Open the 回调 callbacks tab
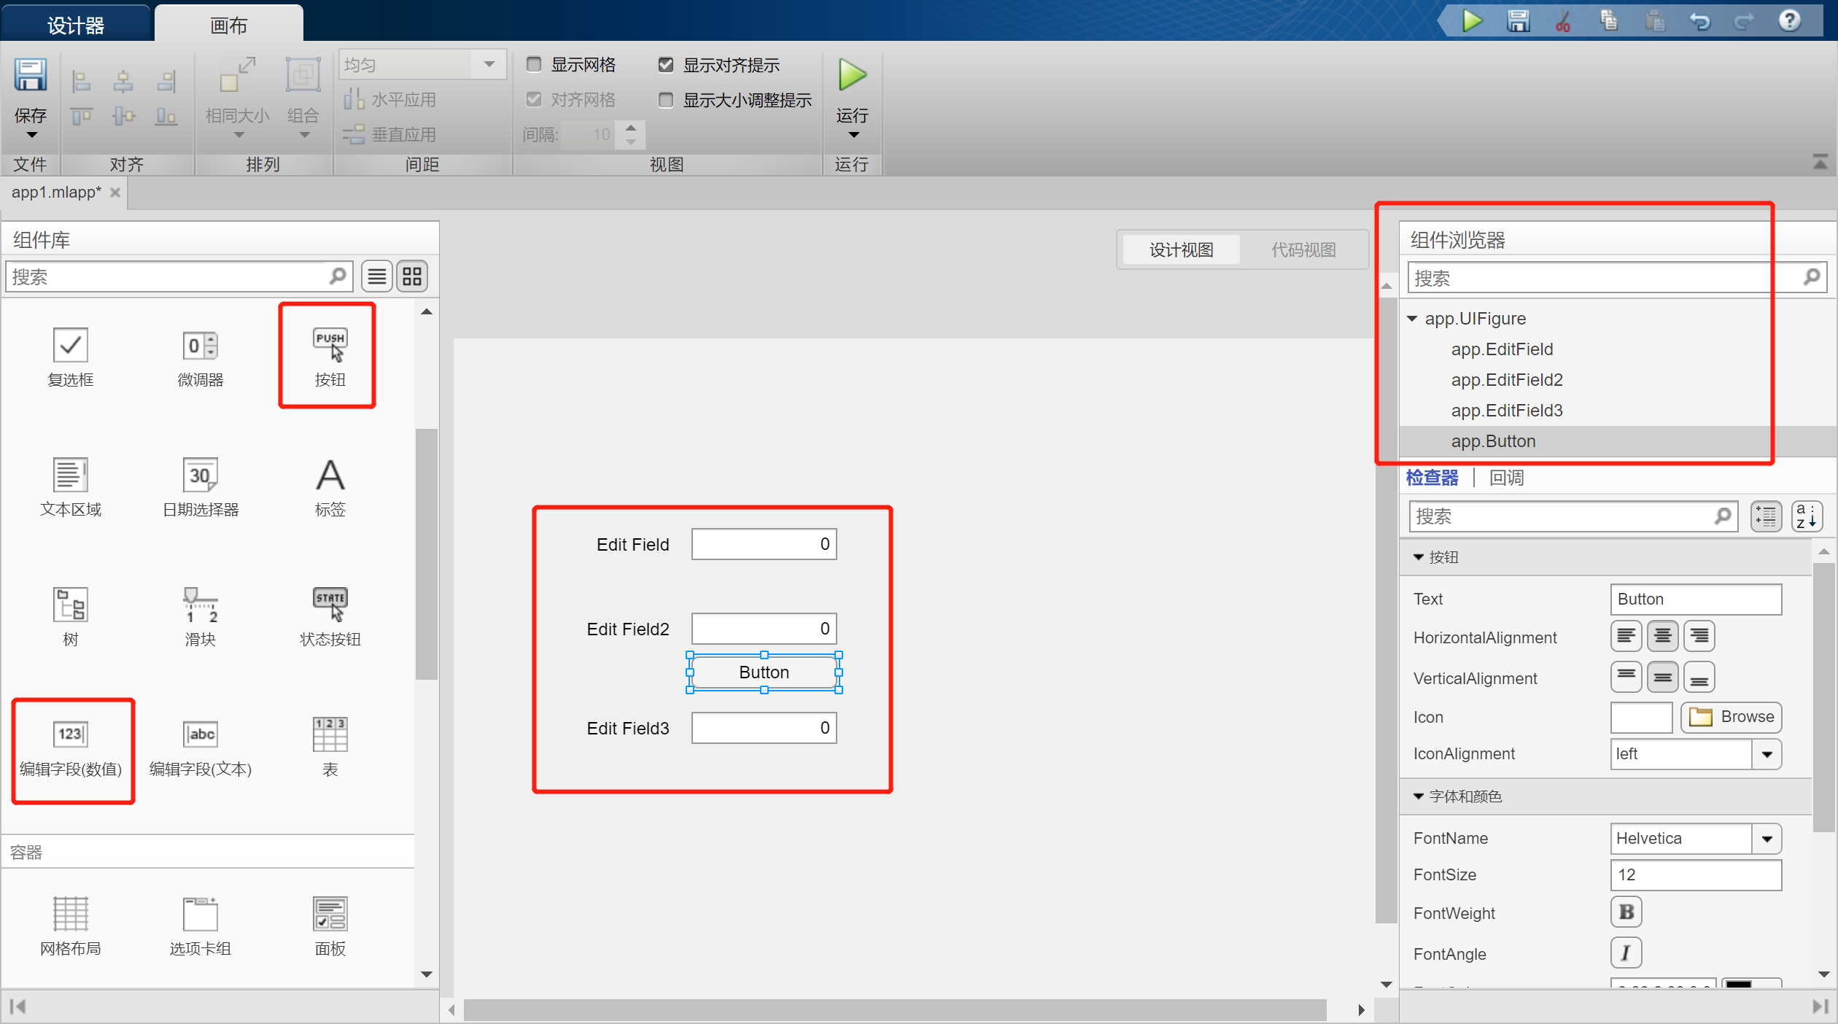Viewport: 1838px width, 1024px height. 1506,478
